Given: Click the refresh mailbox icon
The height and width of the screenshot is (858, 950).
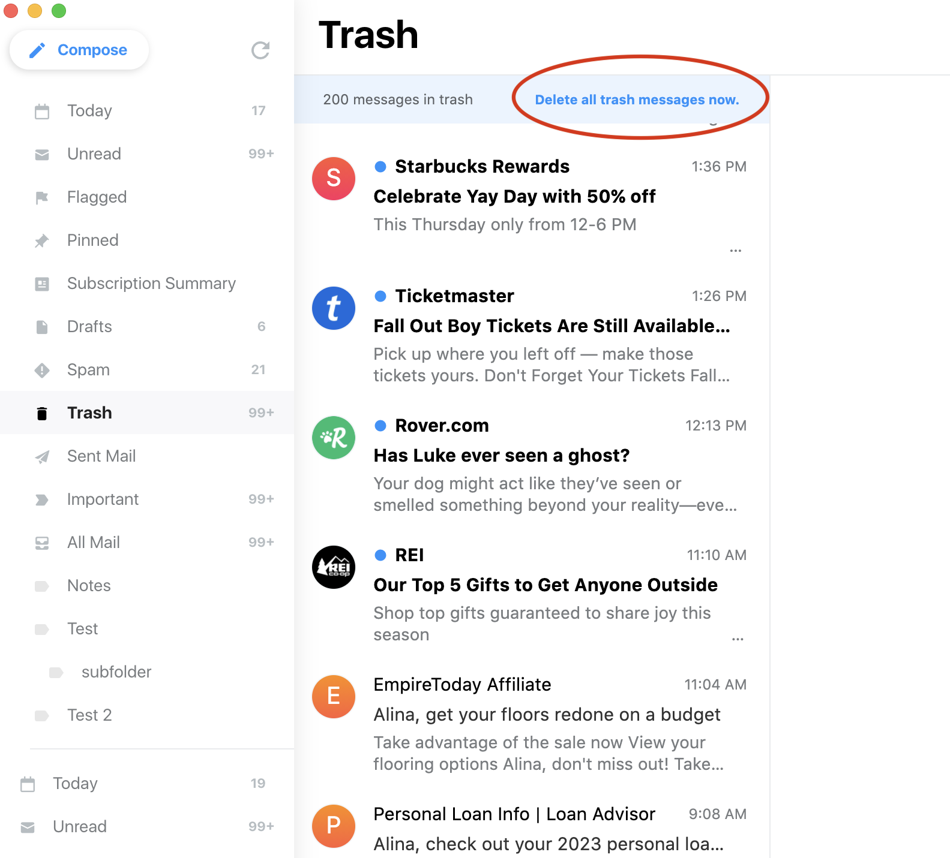Looking at the screenshot, I should click(260, 50).
